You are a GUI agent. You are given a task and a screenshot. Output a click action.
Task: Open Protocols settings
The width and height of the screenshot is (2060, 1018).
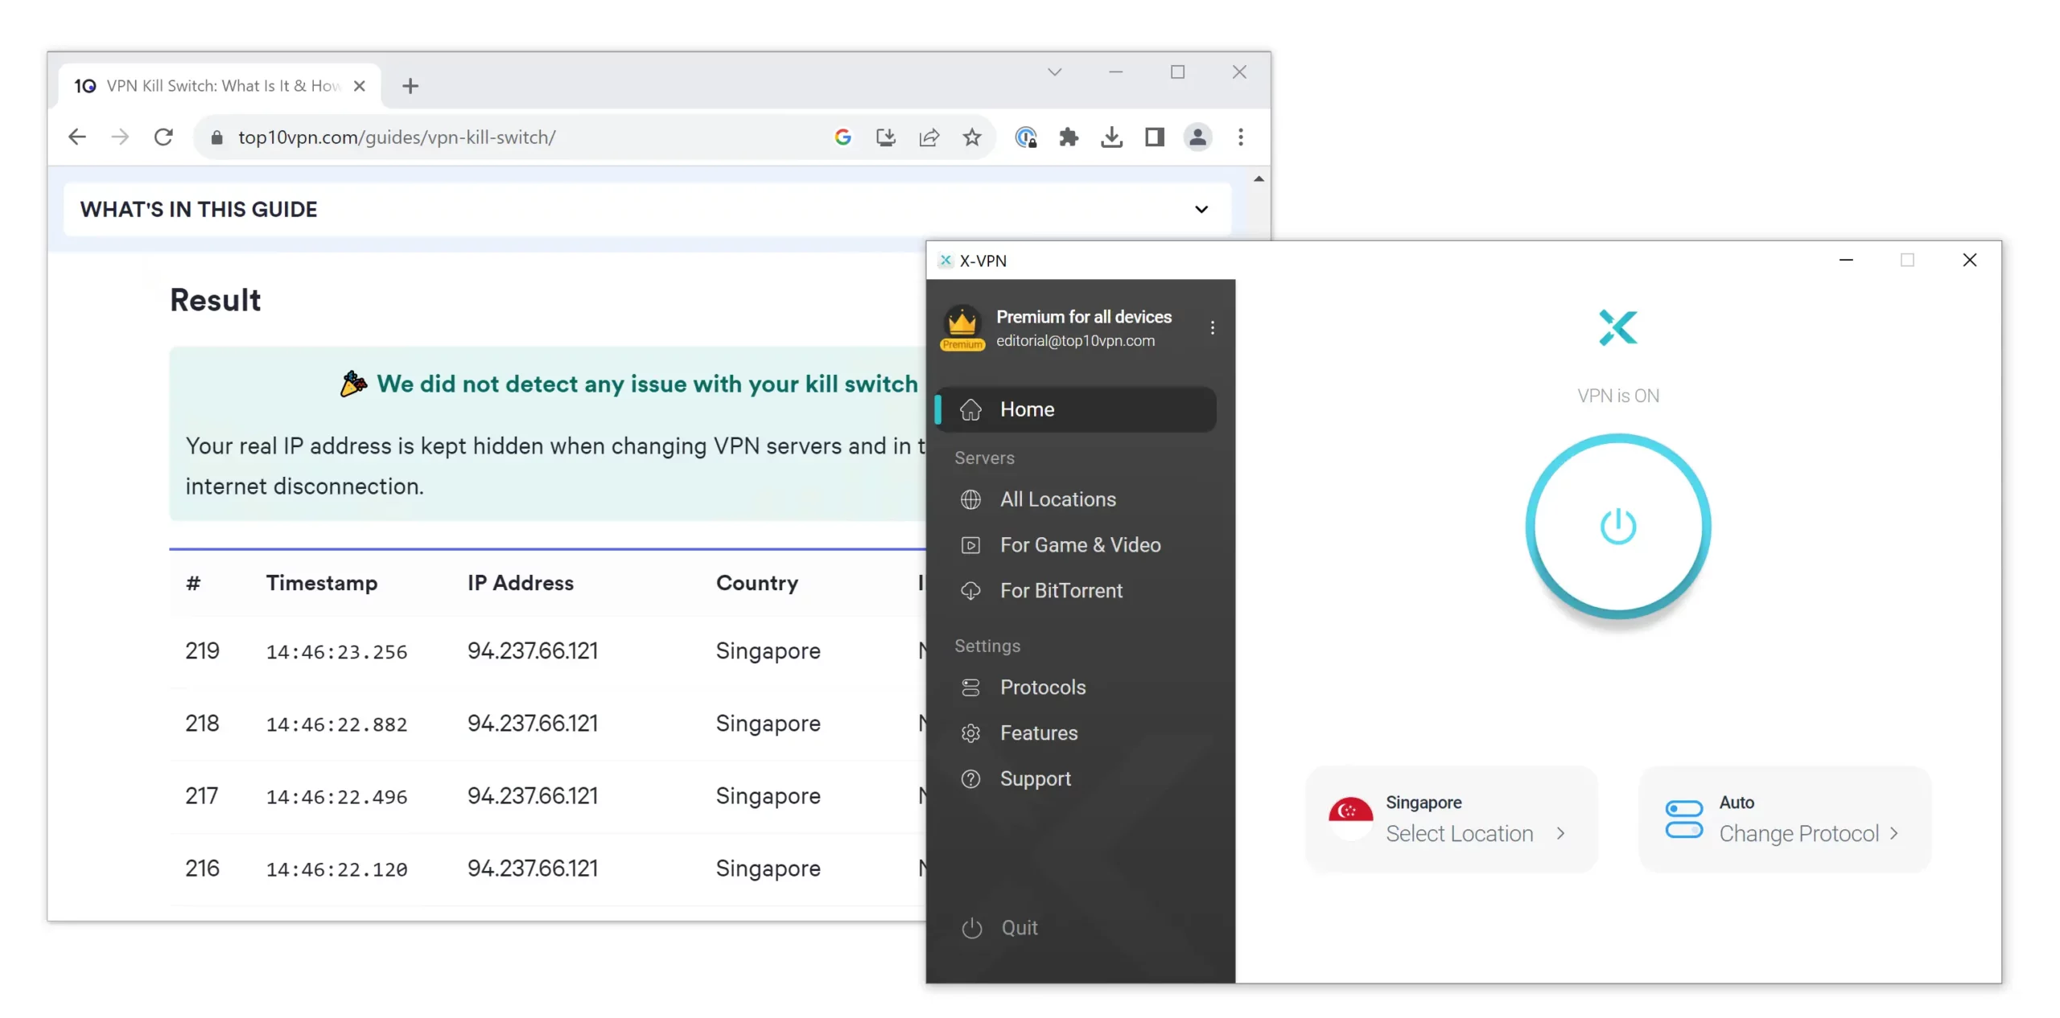pos(1042,688)
